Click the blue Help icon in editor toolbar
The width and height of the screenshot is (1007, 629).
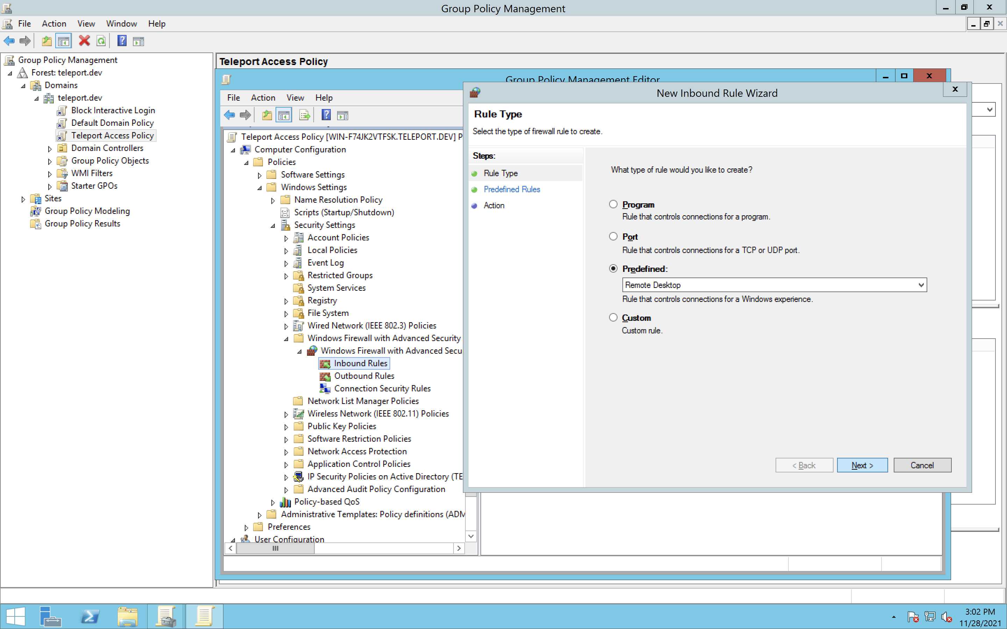point(326,115)
